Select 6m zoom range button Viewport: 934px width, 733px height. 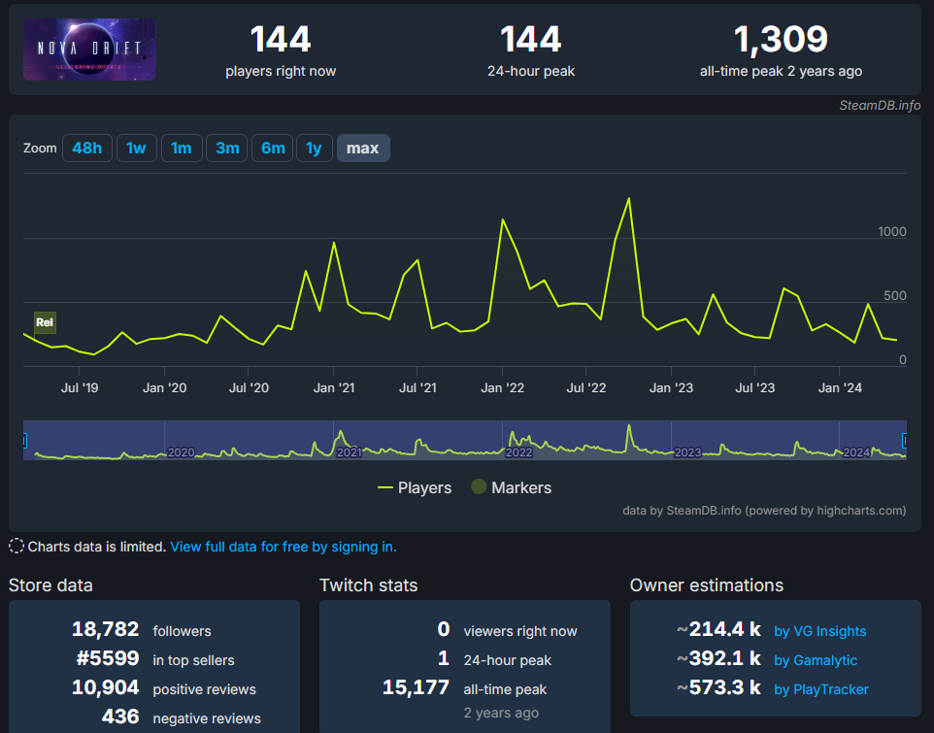(273, 149)
